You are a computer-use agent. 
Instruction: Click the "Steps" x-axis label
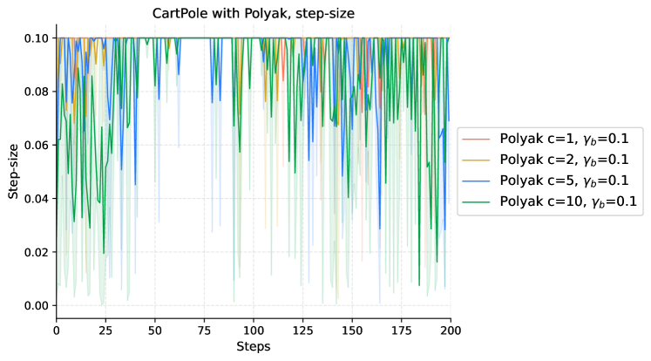(x=254, y=346)
